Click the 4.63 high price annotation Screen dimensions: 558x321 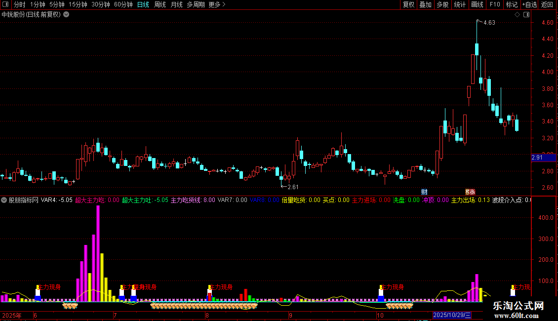(x=489, y=22)
